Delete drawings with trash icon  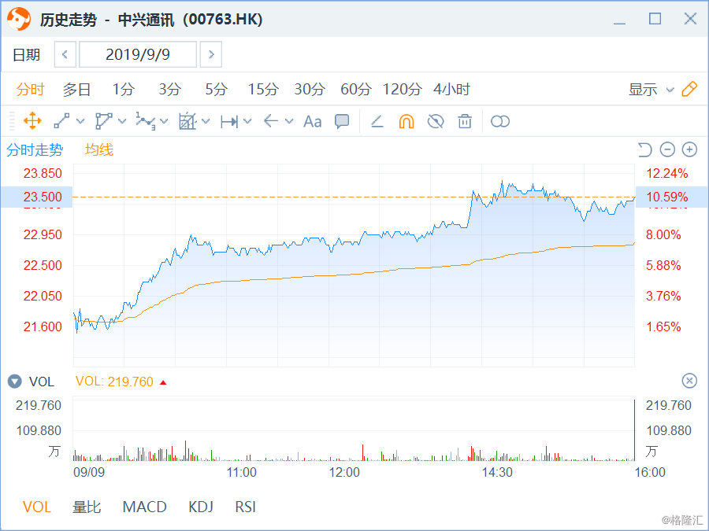click(x=465, y=121)
